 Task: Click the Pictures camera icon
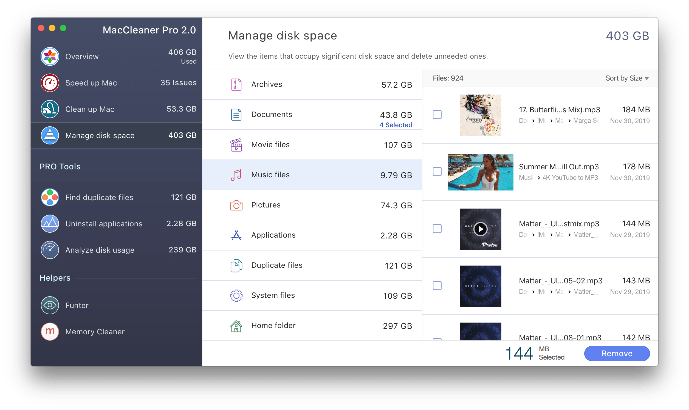[x=236, y=205]
